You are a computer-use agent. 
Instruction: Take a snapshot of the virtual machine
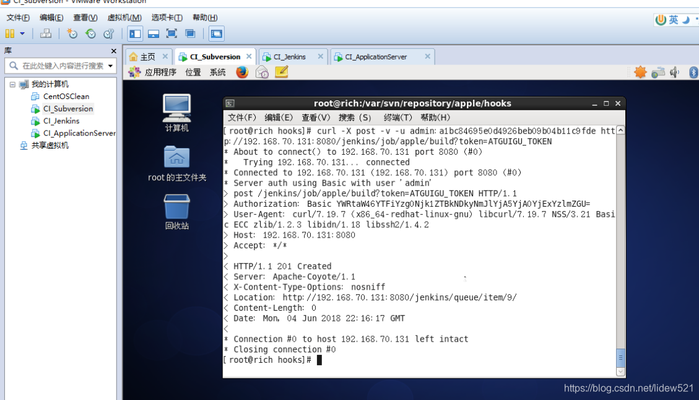pyautogui.click(x=72, y=33)
